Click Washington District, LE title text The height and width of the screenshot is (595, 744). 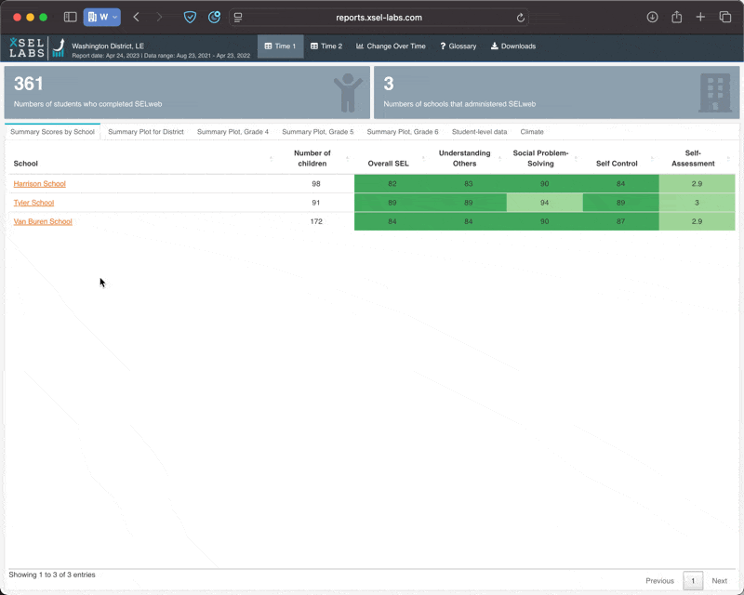(x=108, y=46)
